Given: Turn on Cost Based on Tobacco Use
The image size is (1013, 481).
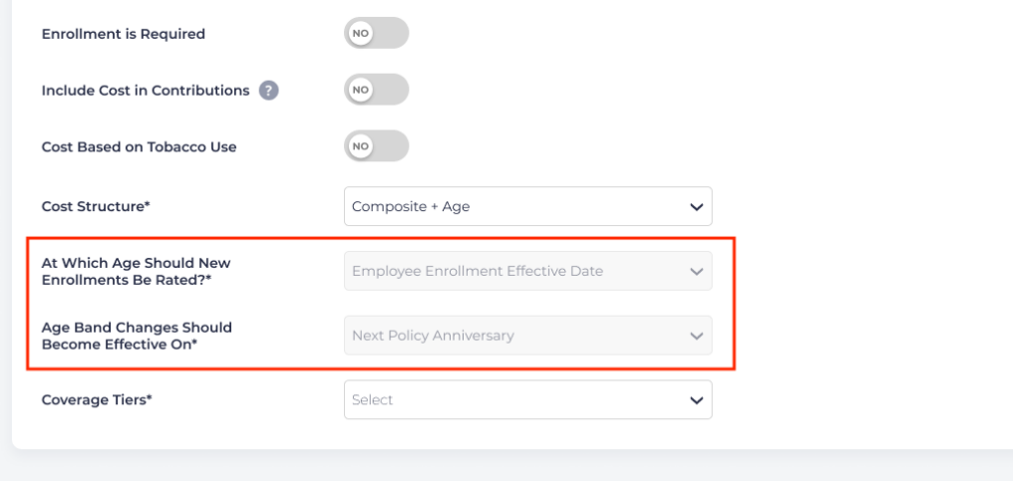Looking at the screenshot, I should (x=376, y=146).
